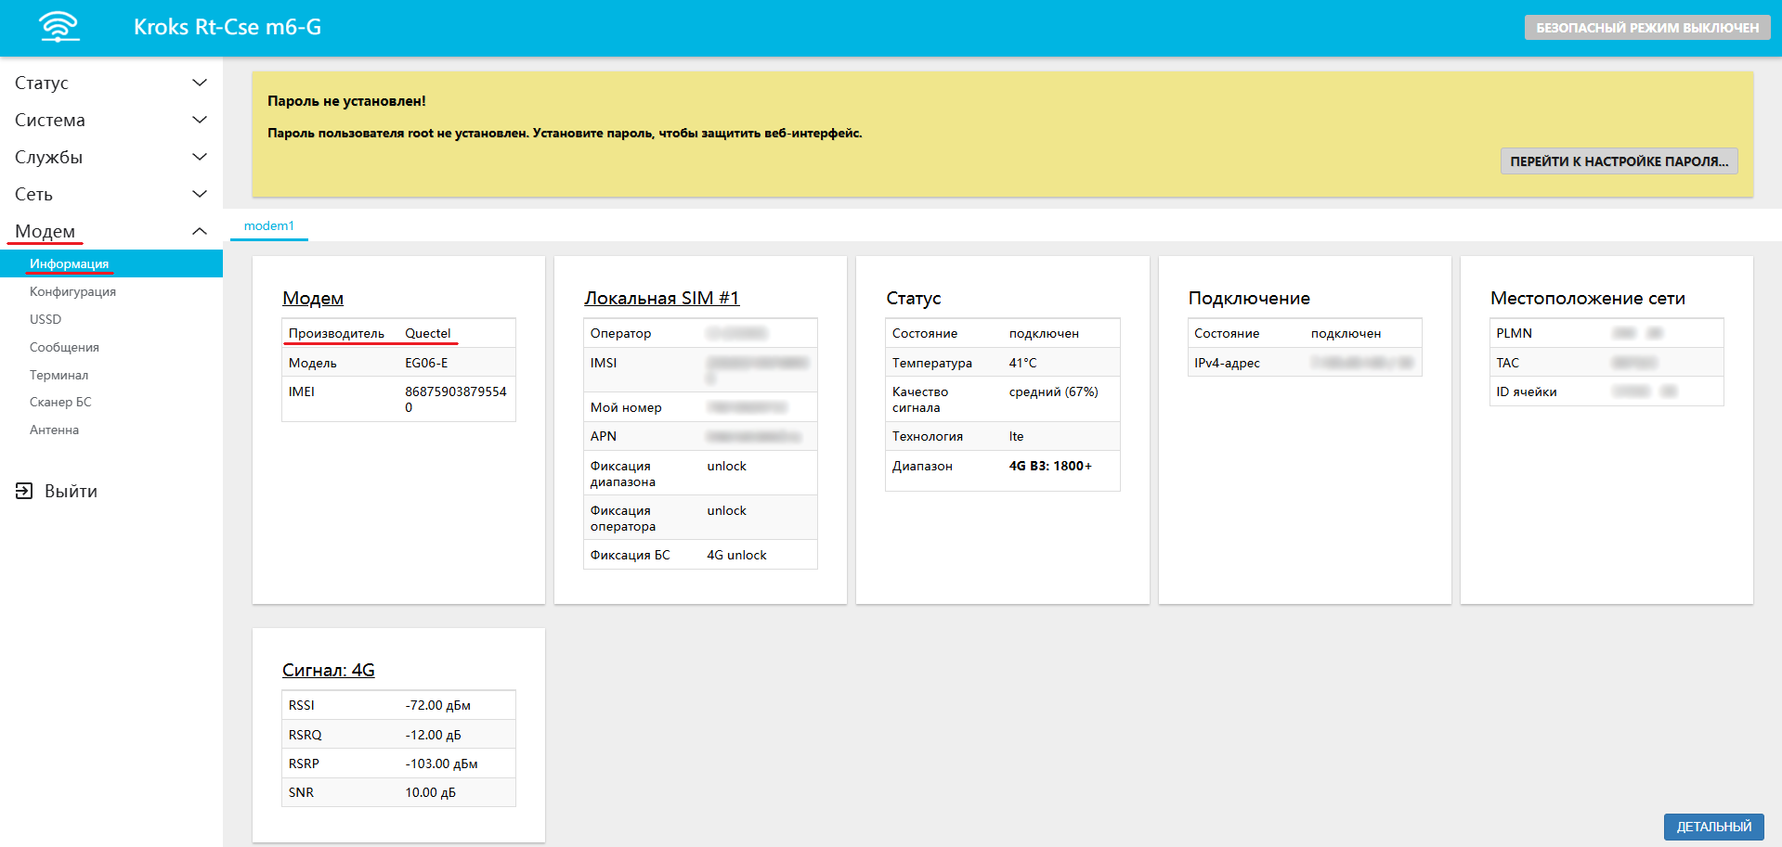
Task: Open the Службы dropdown chevron
Action: click(199, 157)
